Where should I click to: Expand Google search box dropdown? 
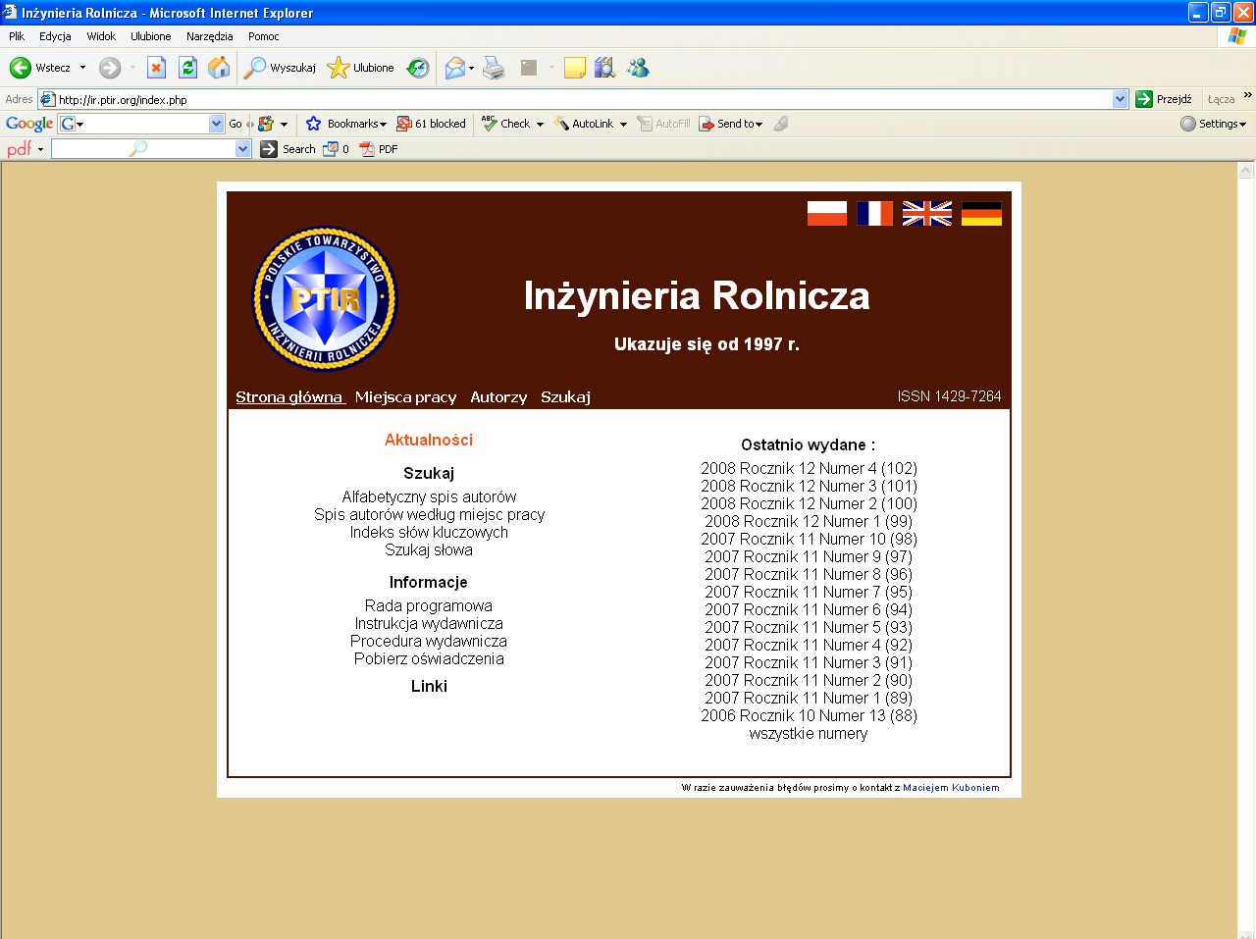point(217,124)
